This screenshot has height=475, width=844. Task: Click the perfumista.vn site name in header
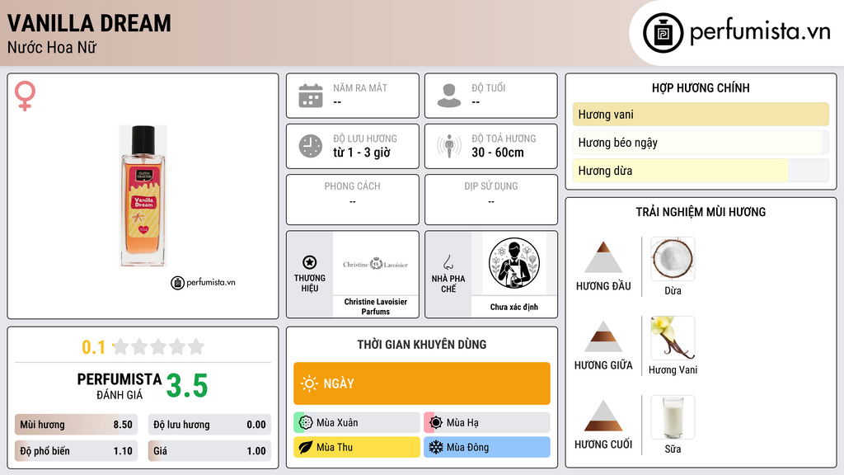tap(760, 32)
